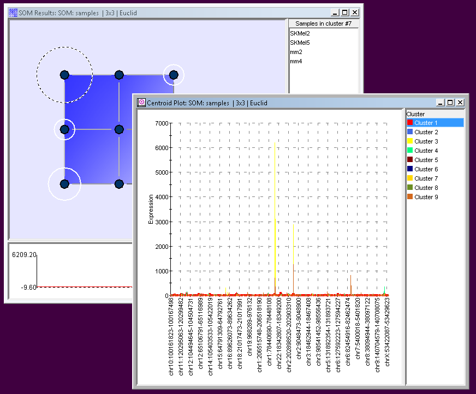The width and height of the screenshot is (476, 394).
Task: Select the top-left SOM node inside dashed circle
Action: [64, 75]
